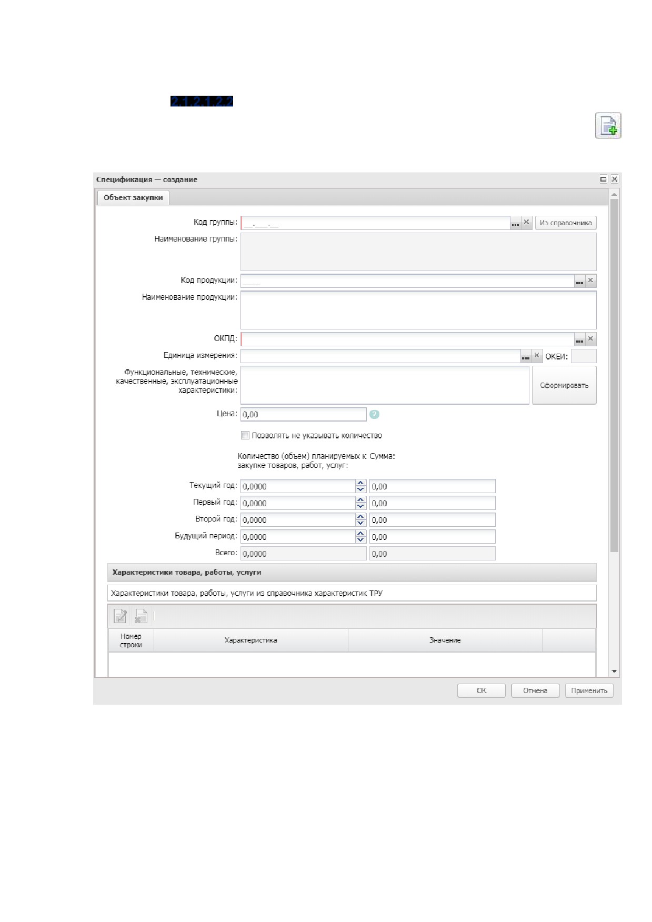Focus the Единица измерения input field

[x=380, y=356]
